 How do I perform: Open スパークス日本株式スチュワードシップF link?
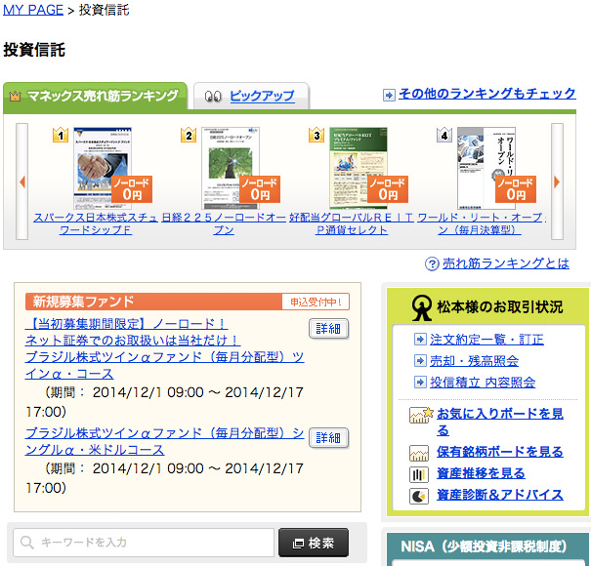[x=96, y=223]
